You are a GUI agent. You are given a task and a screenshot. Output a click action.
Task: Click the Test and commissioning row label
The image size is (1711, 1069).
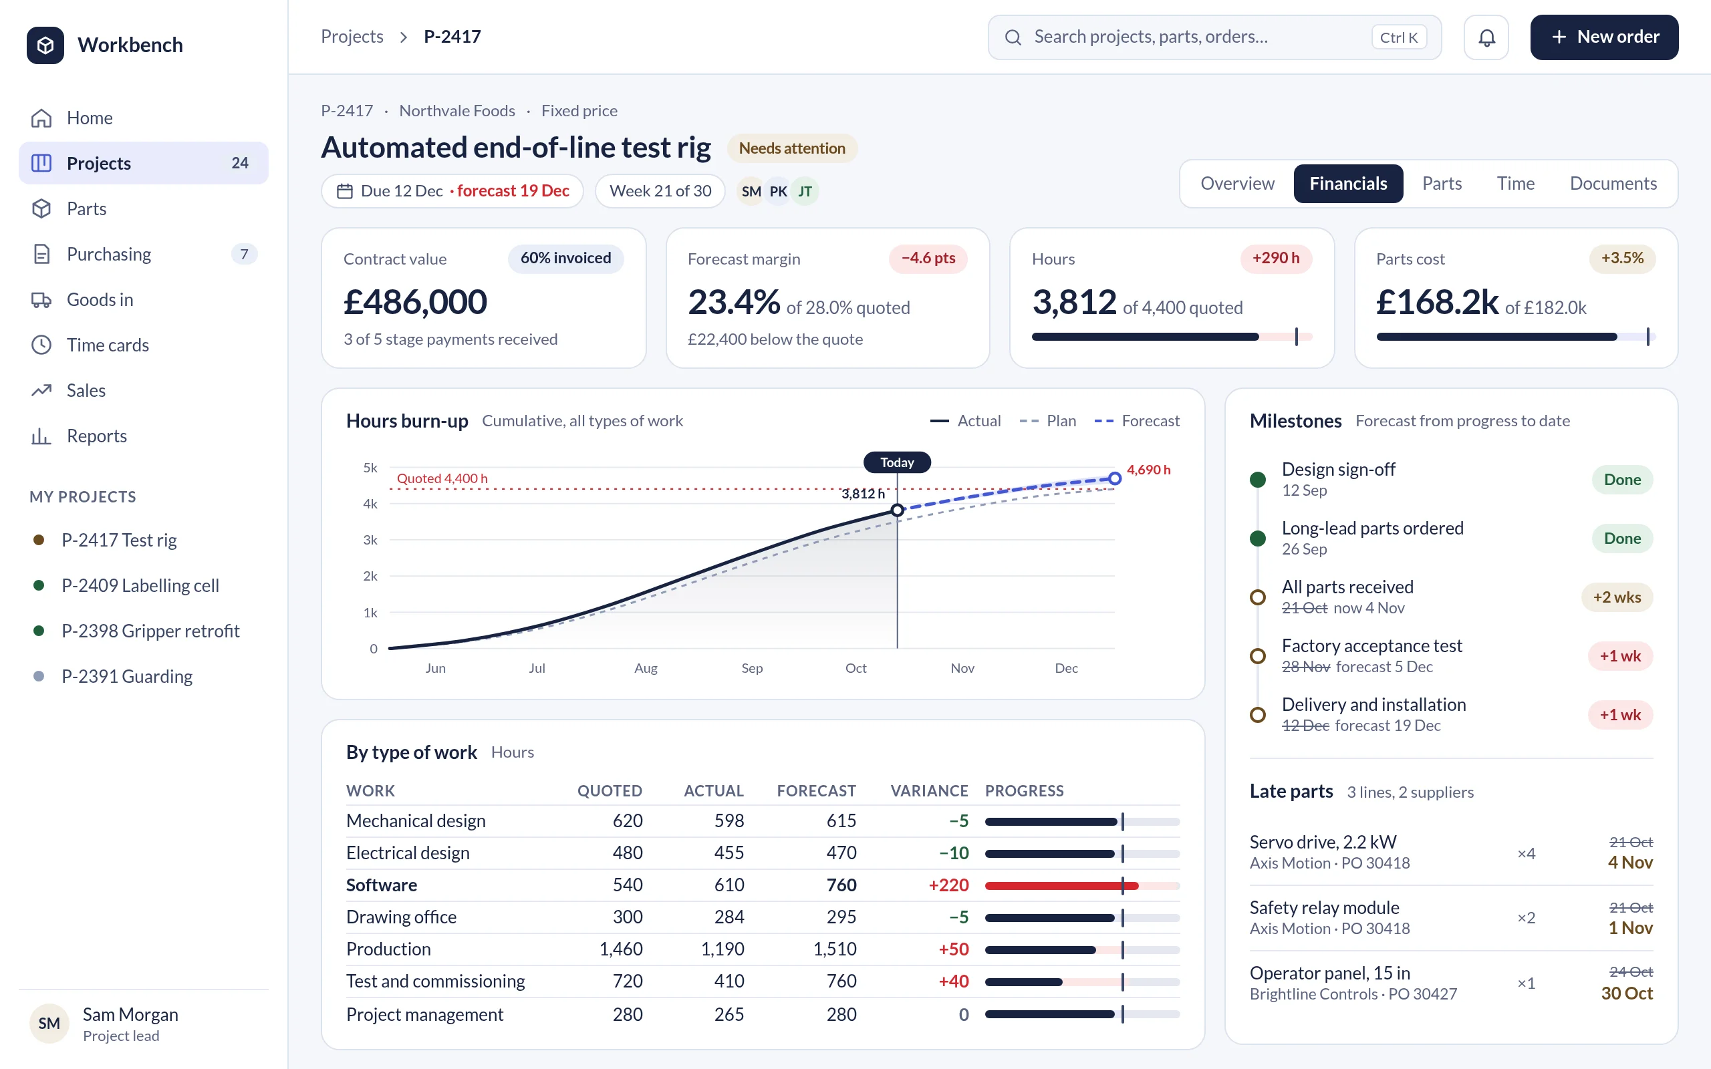click(x=436, y=981)
